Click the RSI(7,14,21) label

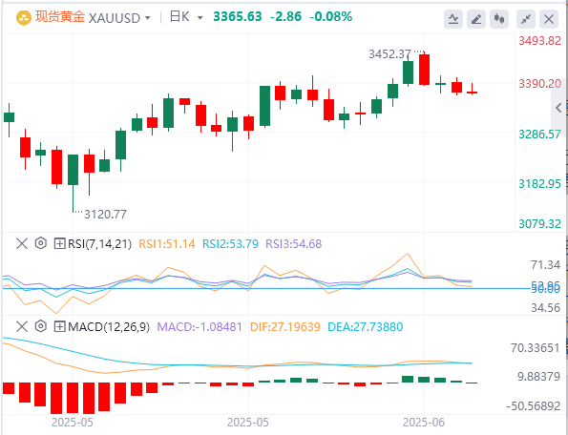(99, 244)
